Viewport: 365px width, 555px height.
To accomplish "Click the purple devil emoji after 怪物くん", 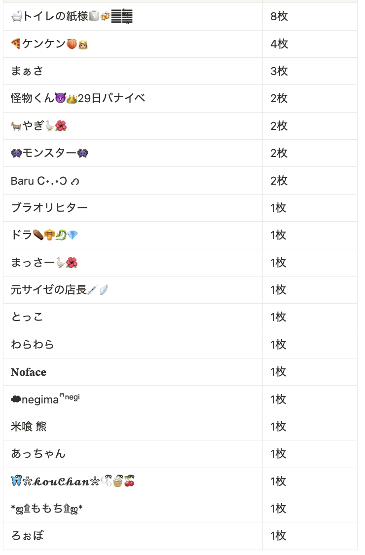I will tap(61, 98).
